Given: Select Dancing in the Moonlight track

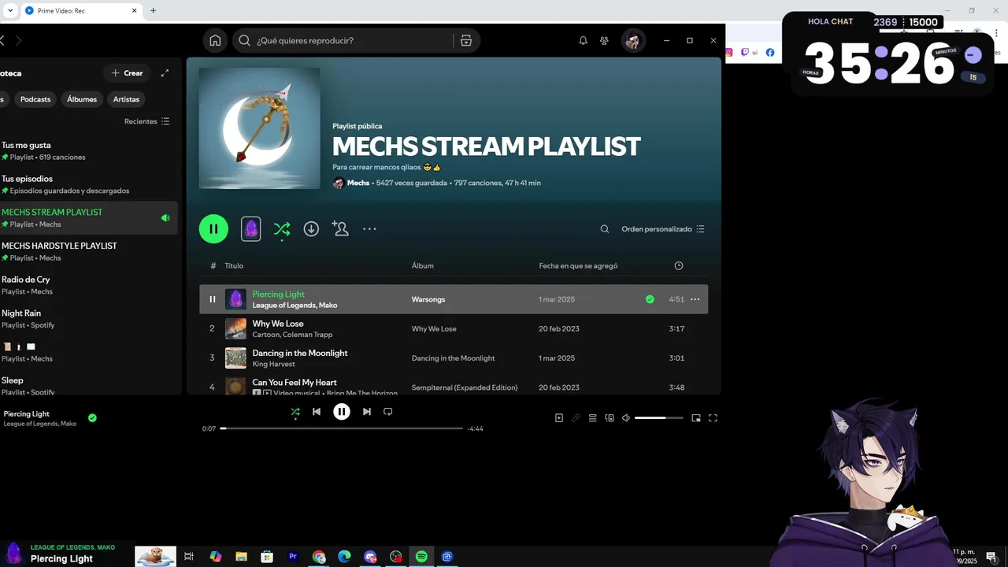Looking at the screenshot, I should click(454, 358).
